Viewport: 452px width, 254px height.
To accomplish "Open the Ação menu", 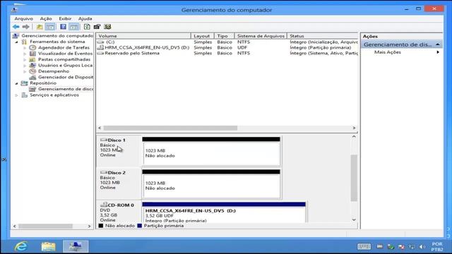I will (46, 18).
